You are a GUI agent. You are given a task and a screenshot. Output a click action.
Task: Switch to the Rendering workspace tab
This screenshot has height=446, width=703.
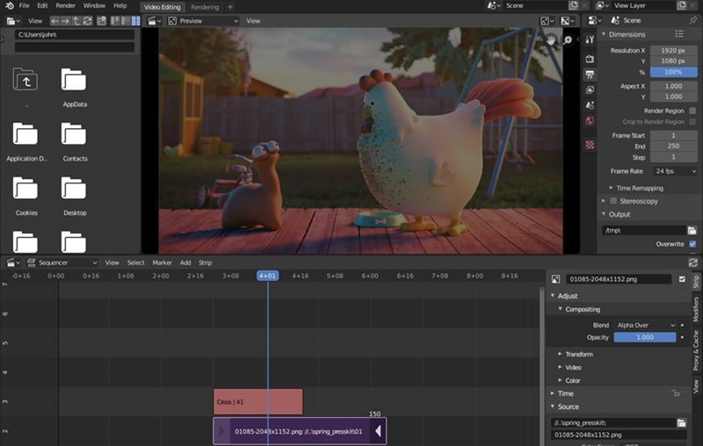[x=205, y=7]
